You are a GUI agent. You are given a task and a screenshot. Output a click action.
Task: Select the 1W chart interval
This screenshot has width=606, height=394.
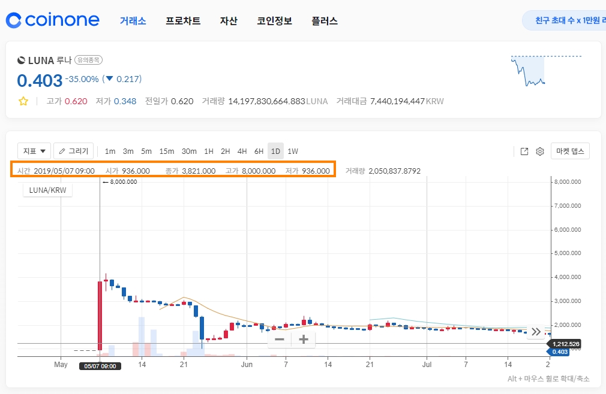[293, 151]
